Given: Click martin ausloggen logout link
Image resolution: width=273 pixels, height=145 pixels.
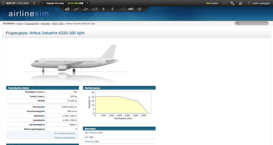Looking at the screenshot, I should 261,3.
